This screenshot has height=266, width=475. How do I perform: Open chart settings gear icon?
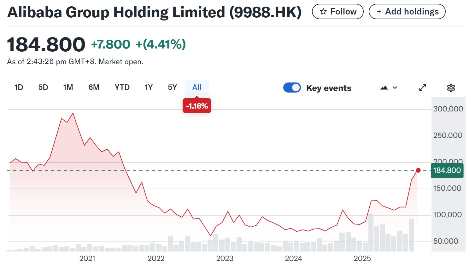point(451,88)
